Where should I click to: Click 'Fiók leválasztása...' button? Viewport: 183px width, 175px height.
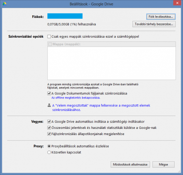pos(161,17)
